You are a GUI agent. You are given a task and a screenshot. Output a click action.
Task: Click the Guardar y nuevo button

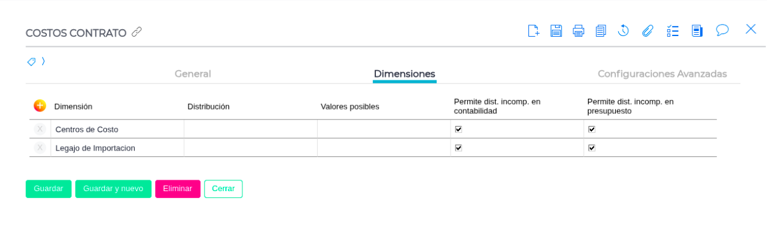[113, 189]
